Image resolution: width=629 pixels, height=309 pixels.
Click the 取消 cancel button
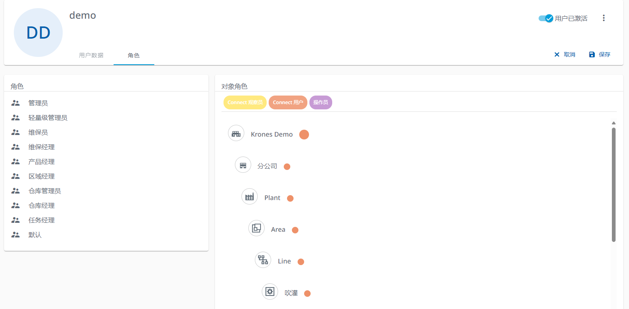pyautogui.click(x=565, y=54)
